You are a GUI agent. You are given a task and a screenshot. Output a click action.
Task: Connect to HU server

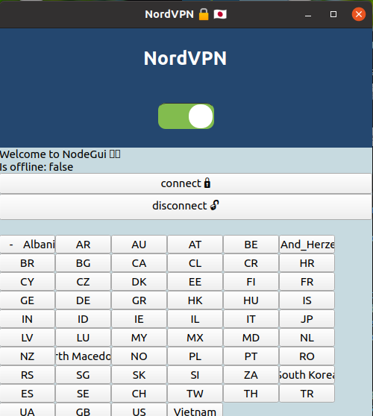pos(251,300)
